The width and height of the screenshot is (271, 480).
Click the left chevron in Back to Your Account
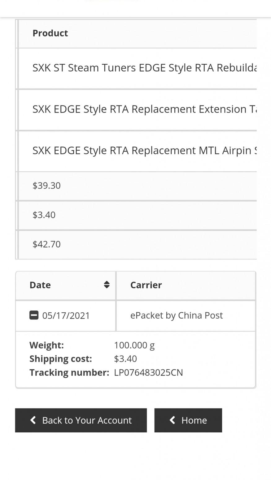click(33, 420)
